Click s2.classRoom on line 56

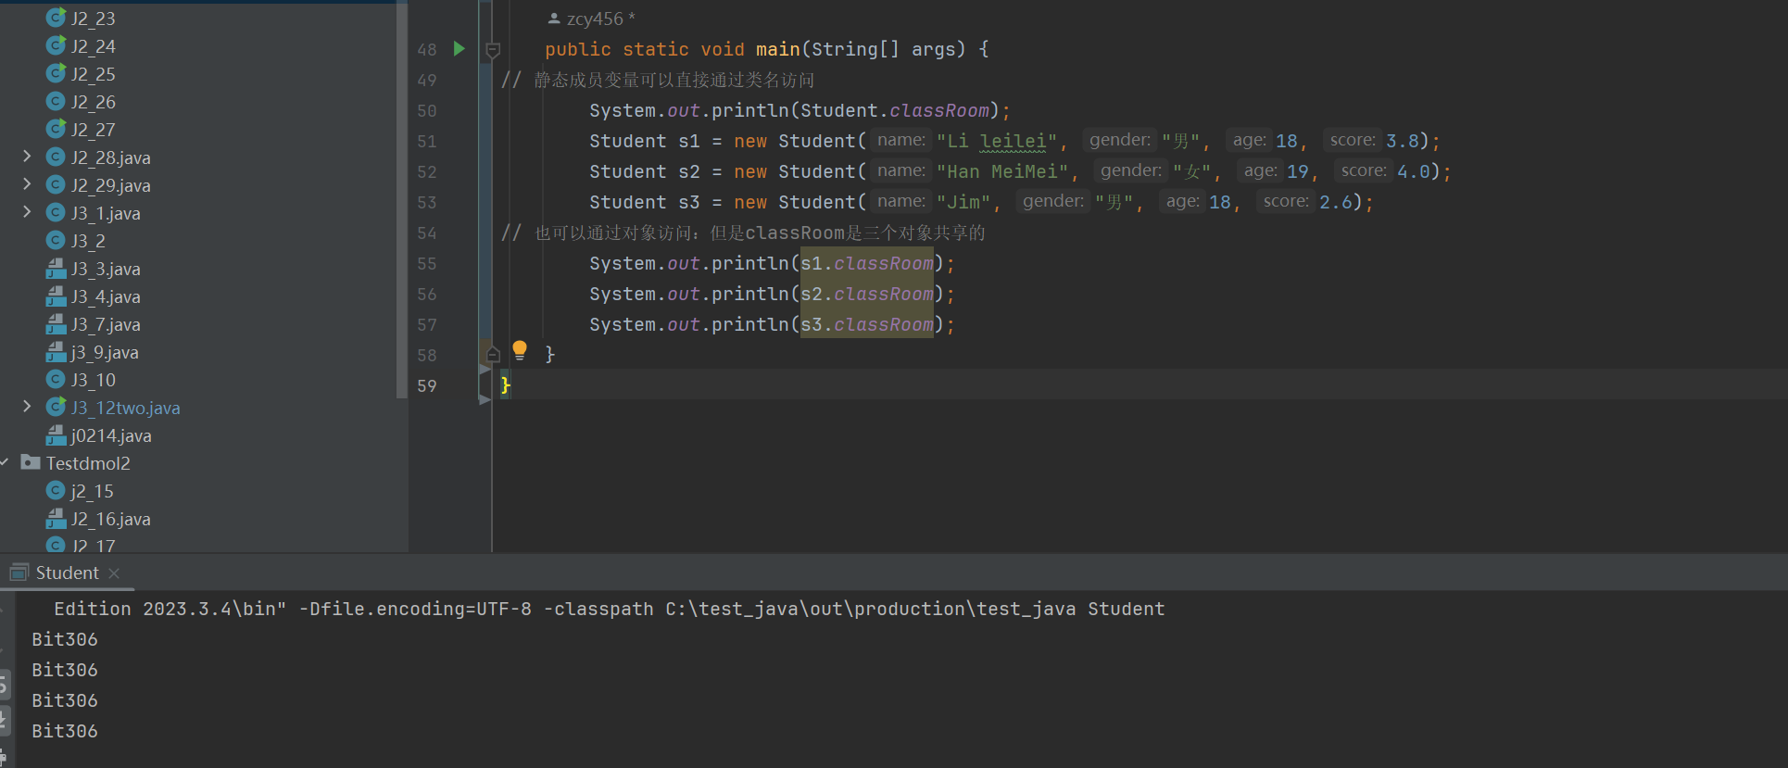point(867,294)
